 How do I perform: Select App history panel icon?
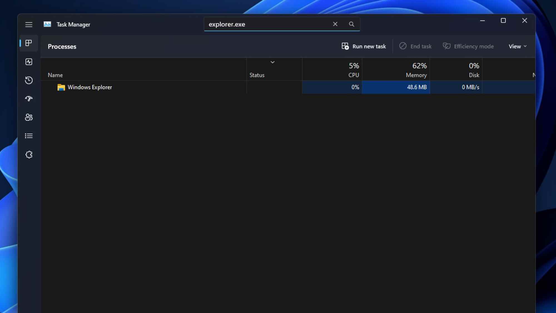[29, 80]
